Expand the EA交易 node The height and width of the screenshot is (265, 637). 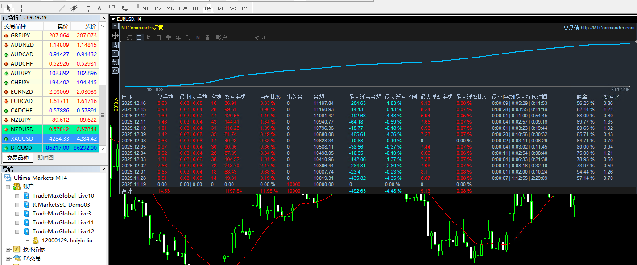[x=8, y=258]
